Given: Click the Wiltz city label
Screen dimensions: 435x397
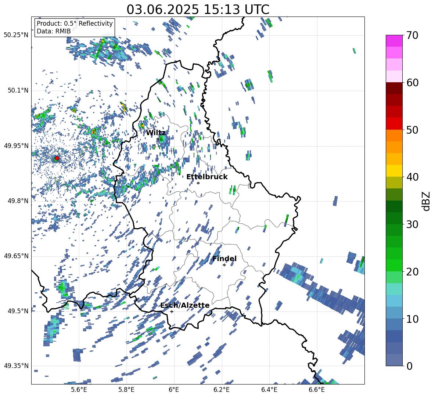Looking at the screenshot, I should pyautogui.click(x=156, y=133).
